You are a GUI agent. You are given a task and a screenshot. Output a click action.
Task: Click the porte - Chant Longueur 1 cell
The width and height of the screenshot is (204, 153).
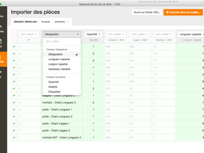pos(62,109)
